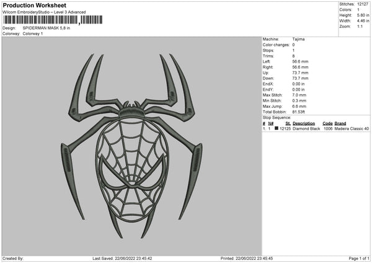Click the 'Description' column header

(304, 123)
